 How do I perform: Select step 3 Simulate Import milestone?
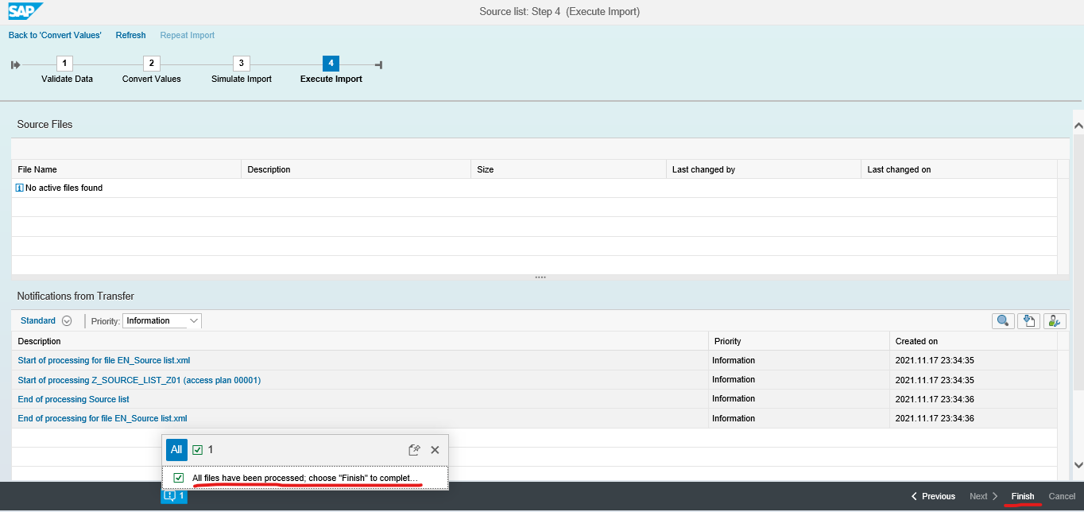click(241, 63)
